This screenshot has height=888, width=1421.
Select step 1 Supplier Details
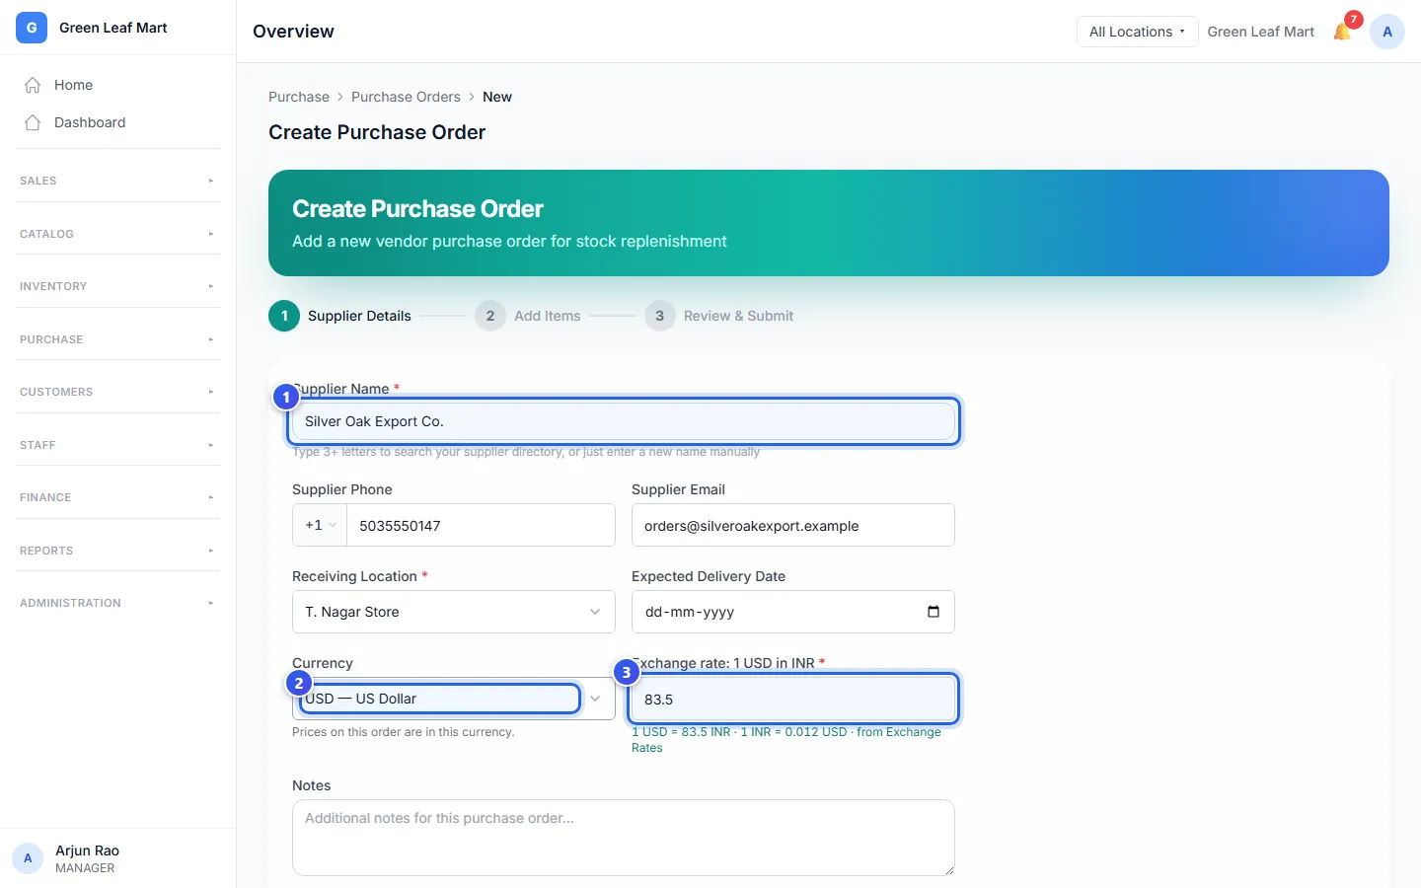click(339, 316)
